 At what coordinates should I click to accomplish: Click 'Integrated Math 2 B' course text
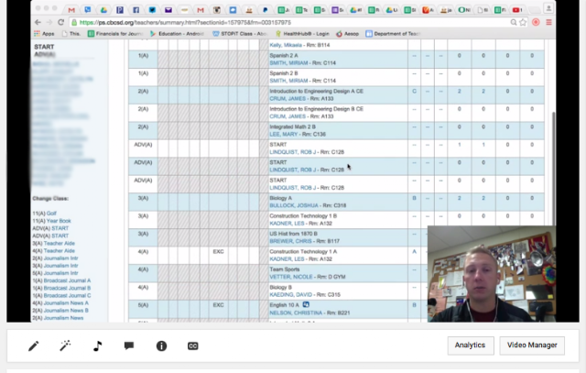[x=293, y=126]
